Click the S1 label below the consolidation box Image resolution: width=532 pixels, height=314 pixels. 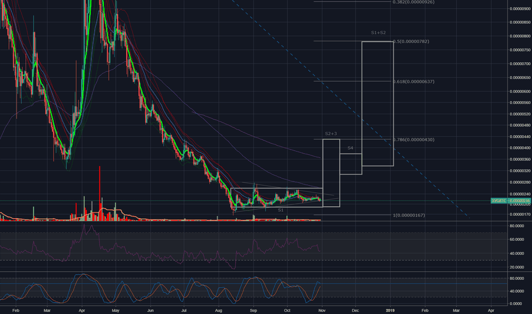pos(281,210)
